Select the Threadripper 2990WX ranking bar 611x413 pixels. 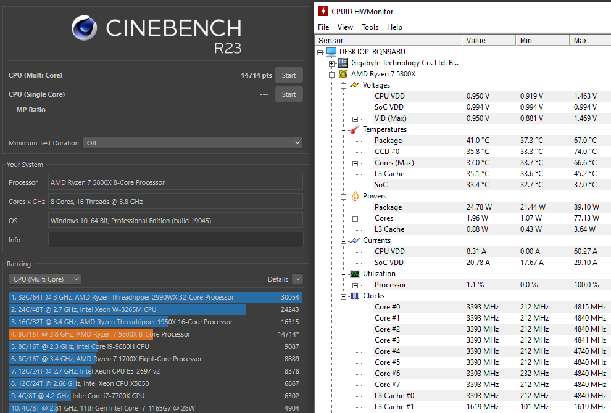pyautogui.click(x=156, y=297)
